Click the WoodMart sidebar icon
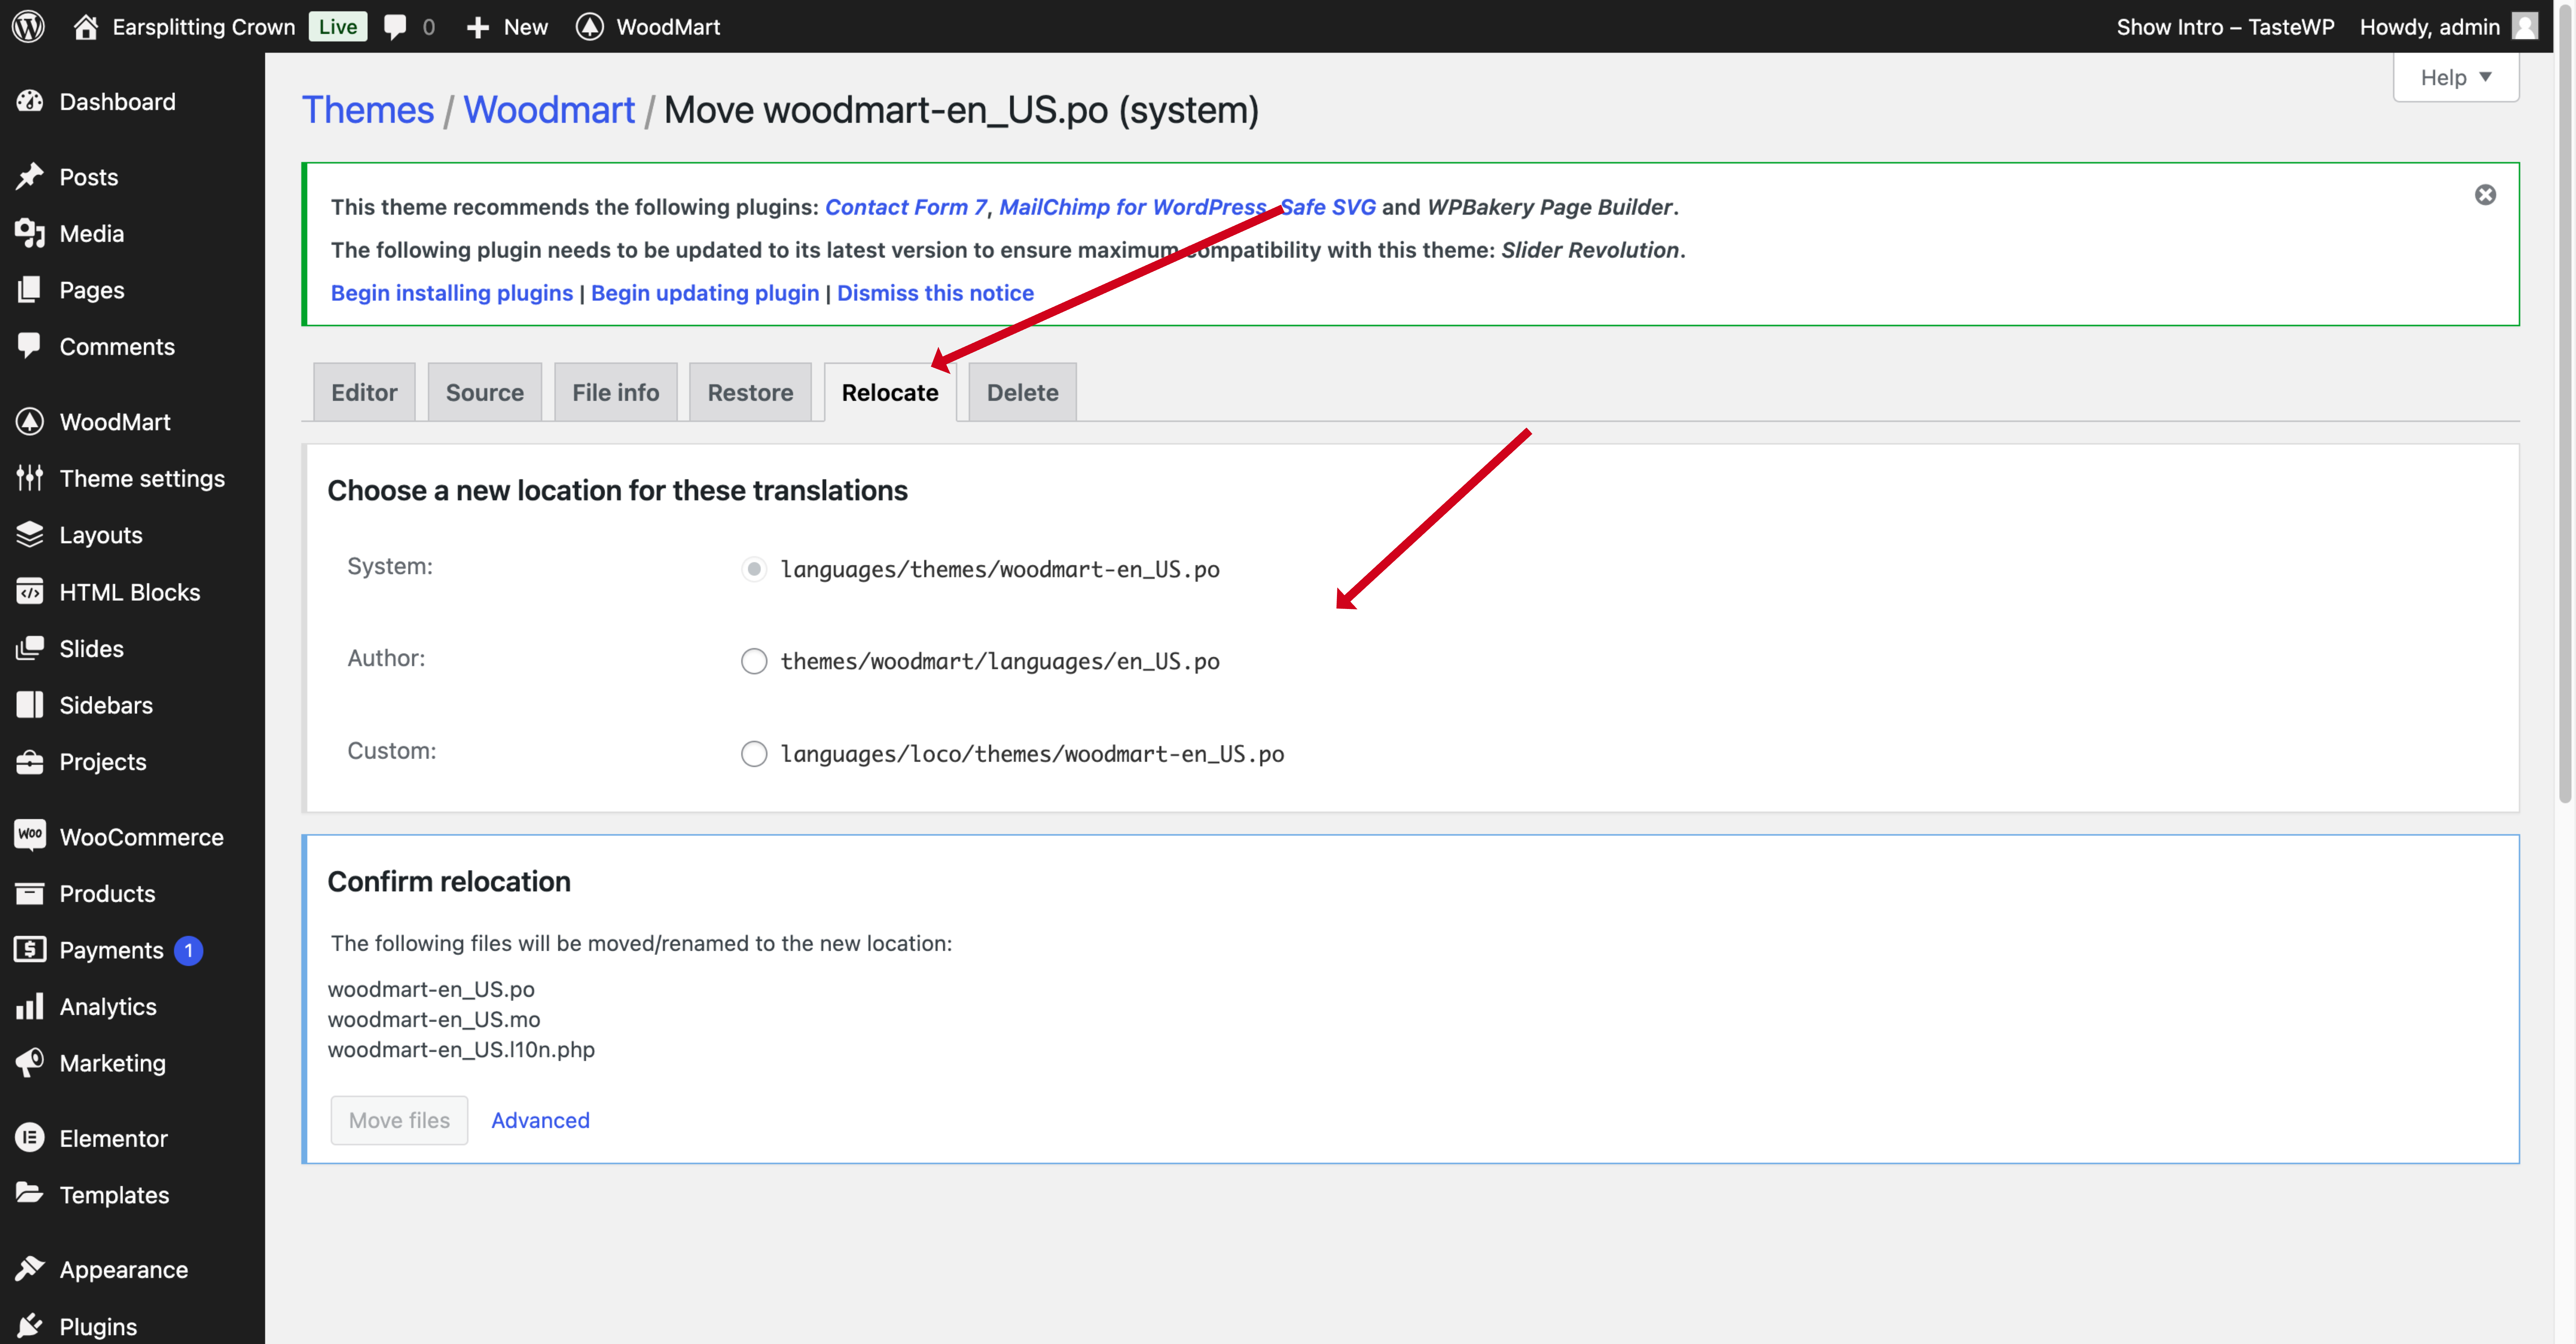2576x1344 pixels. point(30,421)
